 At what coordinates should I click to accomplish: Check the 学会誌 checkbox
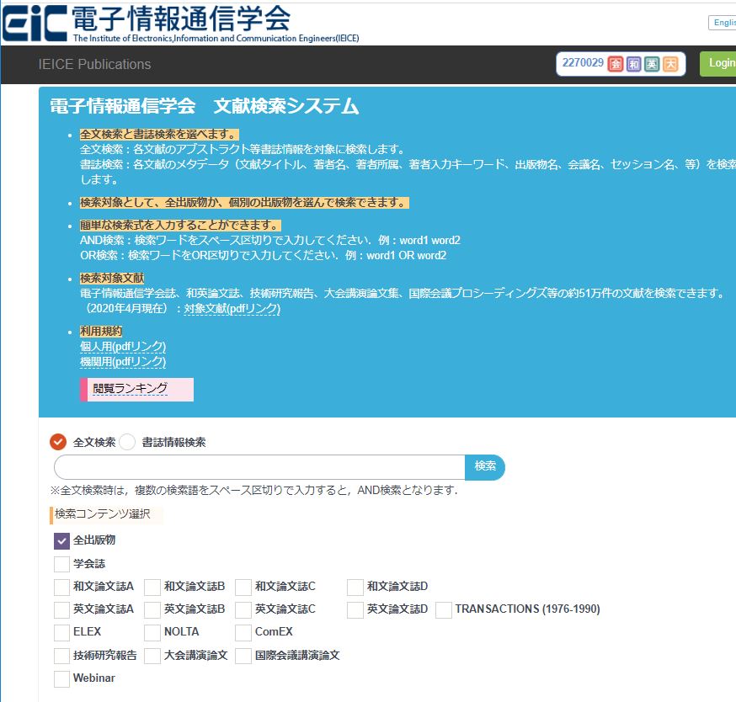click(x=62, y=564)
